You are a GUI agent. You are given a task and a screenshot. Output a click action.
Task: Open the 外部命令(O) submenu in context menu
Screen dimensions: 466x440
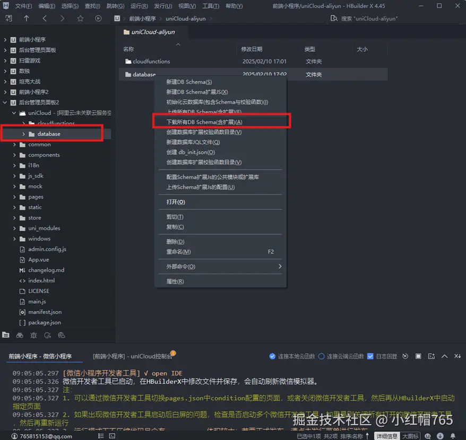(220, 266)
